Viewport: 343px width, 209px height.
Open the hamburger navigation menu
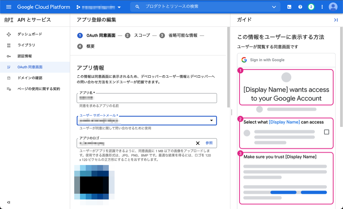coord(9,7)
